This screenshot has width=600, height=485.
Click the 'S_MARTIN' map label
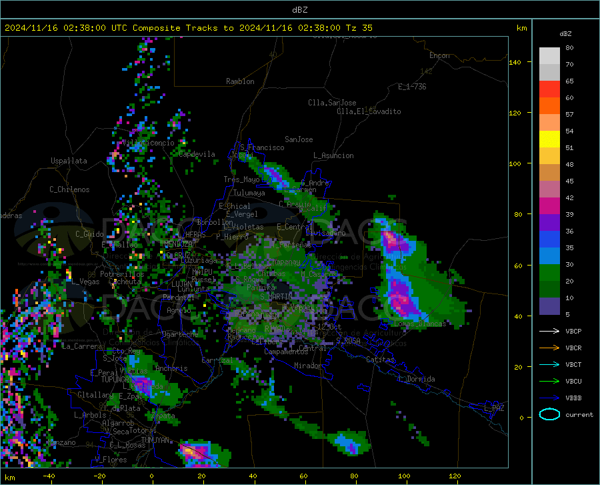[x=276, y=297]
